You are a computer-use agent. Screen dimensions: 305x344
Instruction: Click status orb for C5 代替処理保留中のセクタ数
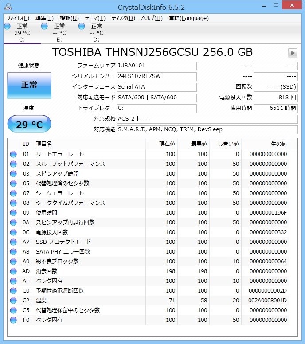point(13,310)
